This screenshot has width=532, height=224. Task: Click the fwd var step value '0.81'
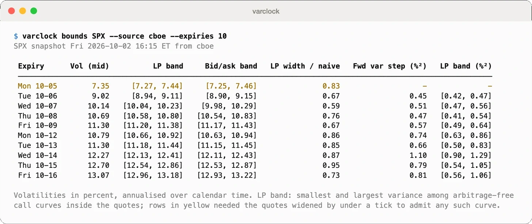tap(418, 175)
